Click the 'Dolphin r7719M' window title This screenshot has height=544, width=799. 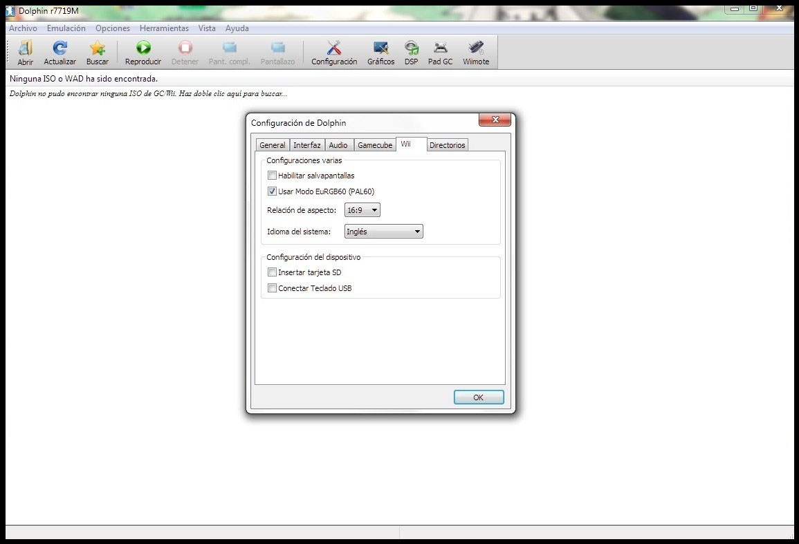pos(49,10)
